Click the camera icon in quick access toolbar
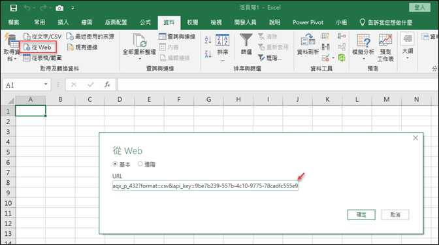The height and width of the screenshot is (245, 439). point(59,8)
